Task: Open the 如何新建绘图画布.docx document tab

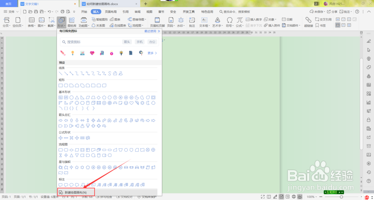Action: pyautogui.click(x=110, y=4)
